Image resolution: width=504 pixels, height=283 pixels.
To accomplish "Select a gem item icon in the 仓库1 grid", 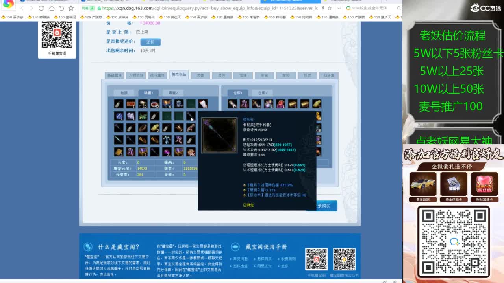I will tap(281, 104).
